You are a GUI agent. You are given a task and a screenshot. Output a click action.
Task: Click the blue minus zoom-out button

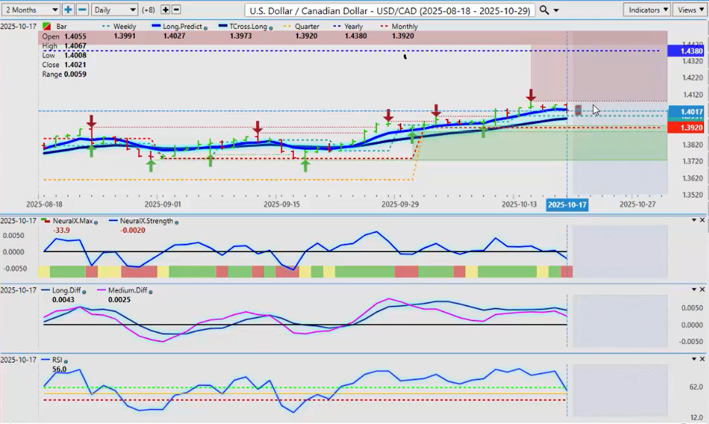(x=82, y=10)
